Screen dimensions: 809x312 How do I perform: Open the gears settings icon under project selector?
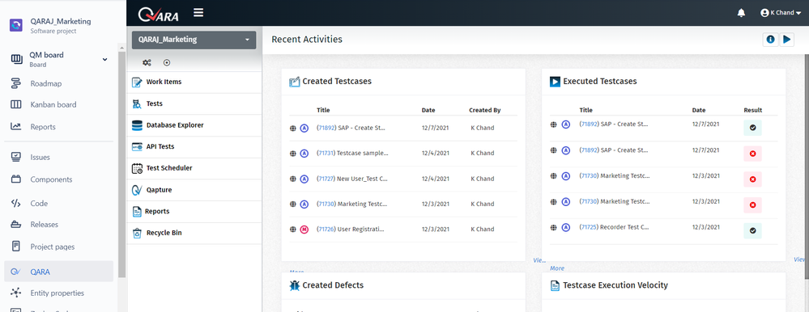[x=147, y=63]
